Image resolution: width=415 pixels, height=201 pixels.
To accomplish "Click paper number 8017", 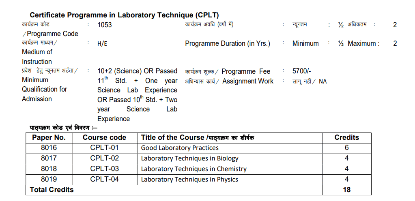I will tap(49, 158).
